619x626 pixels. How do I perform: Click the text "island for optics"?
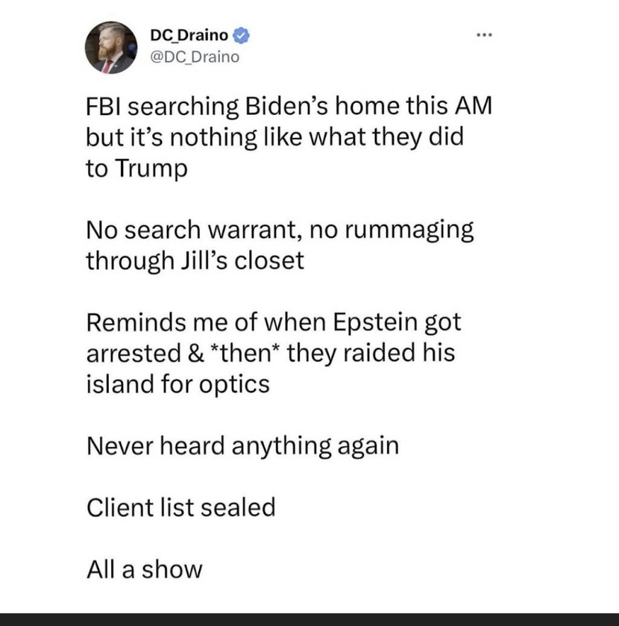tap(178, 384)
